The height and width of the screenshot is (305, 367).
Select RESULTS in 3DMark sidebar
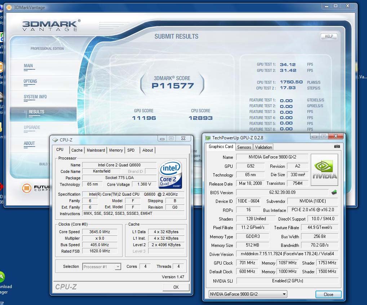click(x=36, y=112)
